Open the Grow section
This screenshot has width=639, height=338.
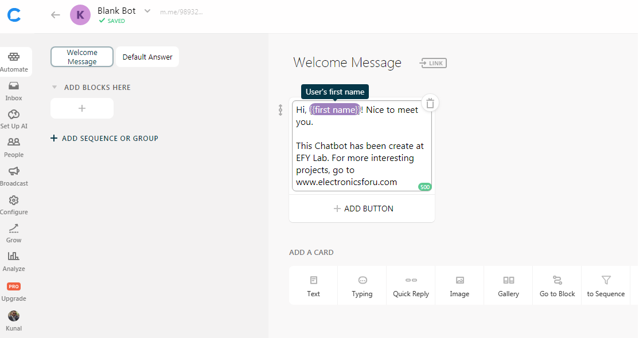(x=14, y=233)
